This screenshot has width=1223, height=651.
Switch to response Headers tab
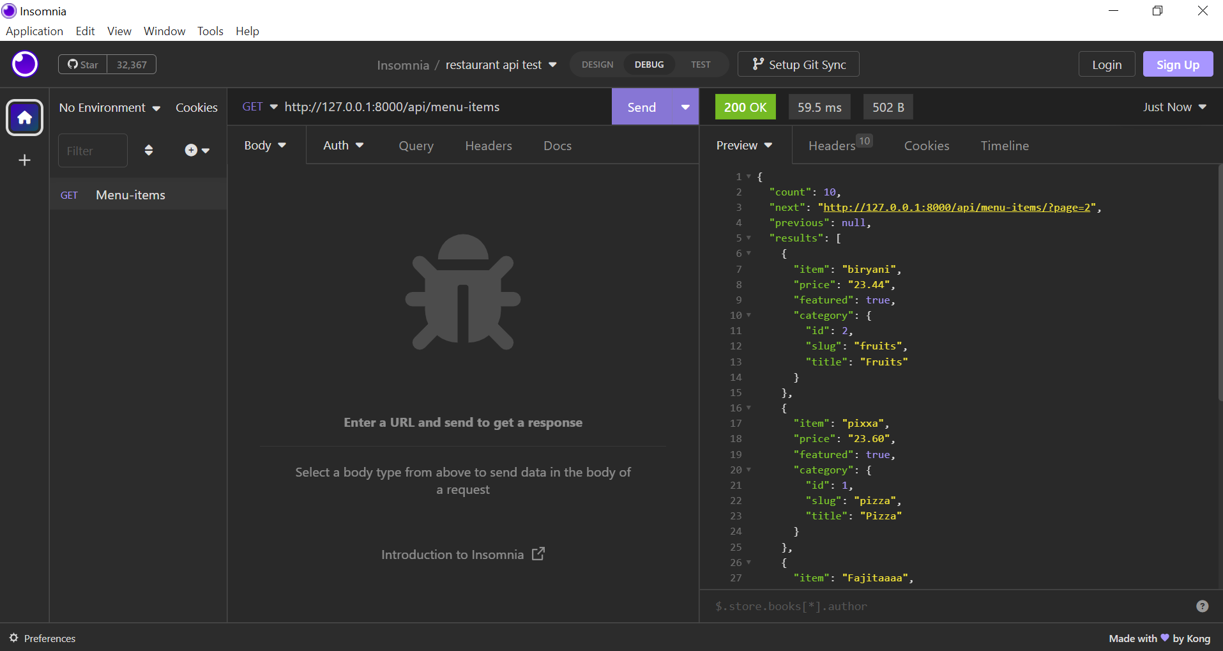pos(839,145)
